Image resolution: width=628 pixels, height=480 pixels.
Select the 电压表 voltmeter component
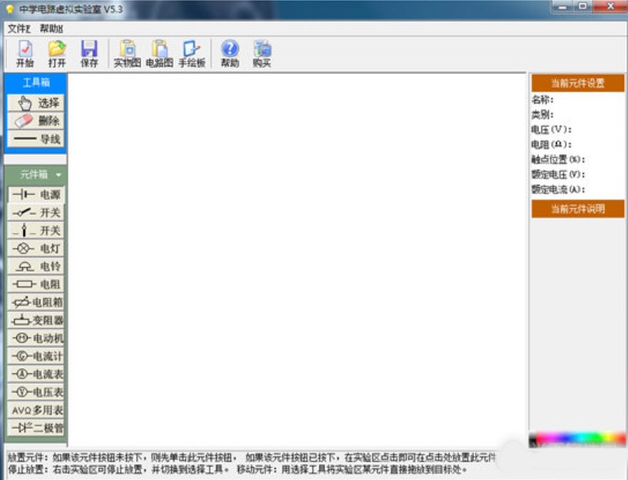click(36, 392)
